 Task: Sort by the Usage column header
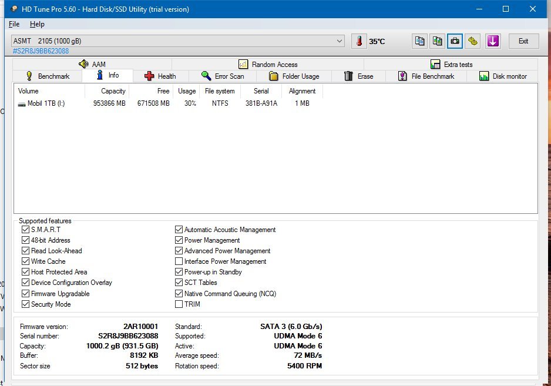coord(186,91)
